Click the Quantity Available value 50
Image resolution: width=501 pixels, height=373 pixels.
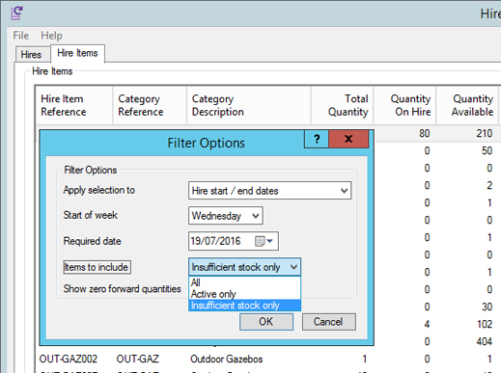tap(487, 150)
